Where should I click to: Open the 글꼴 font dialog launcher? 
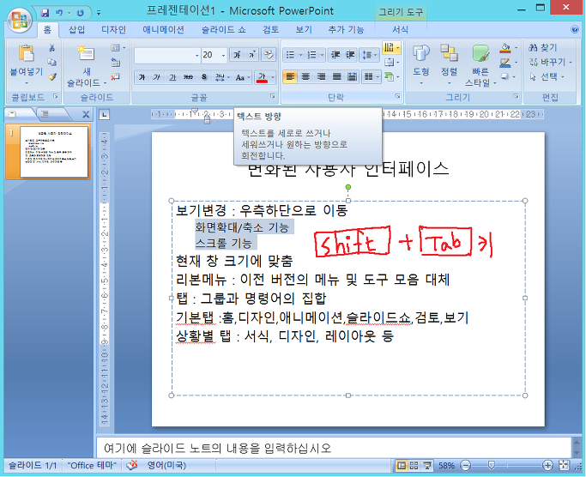pos(273,96)
